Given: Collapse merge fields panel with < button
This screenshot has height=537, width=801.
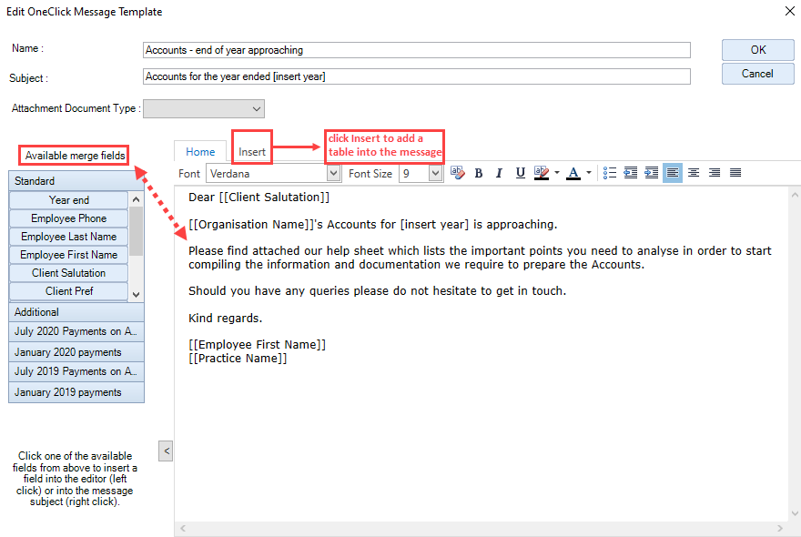Looking at the screenshot, I should 166,451.
